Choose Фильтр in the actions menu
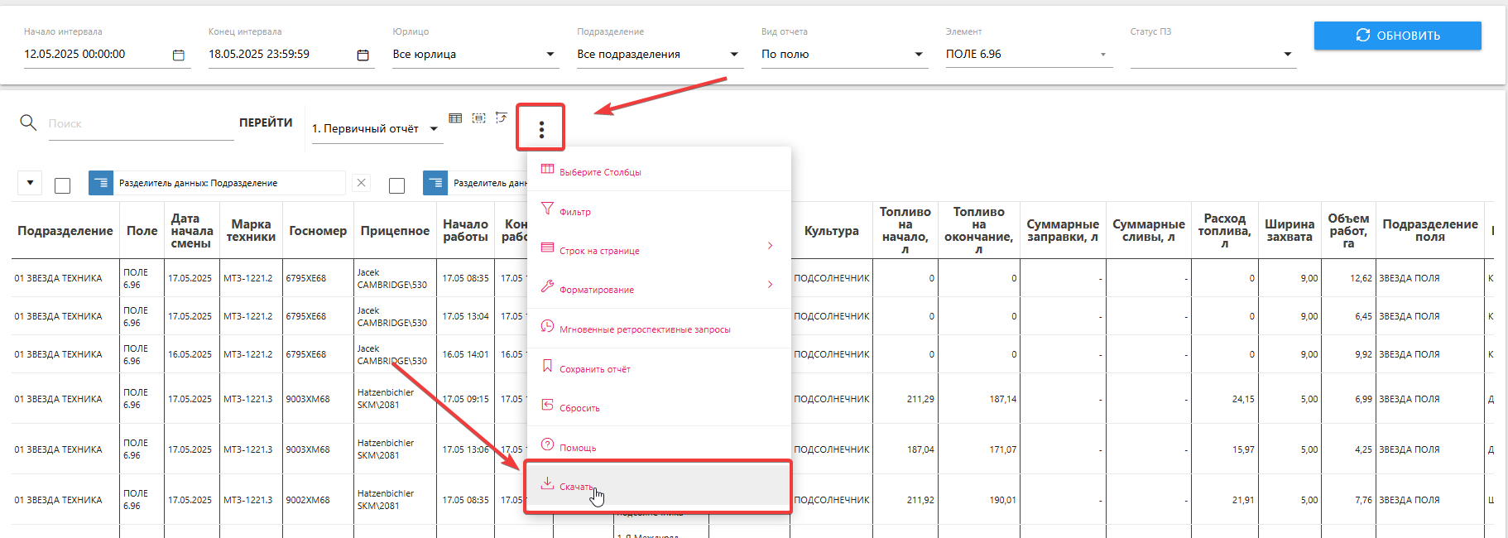This screenshot has height=538, width=1508. [x=575, y=212]
